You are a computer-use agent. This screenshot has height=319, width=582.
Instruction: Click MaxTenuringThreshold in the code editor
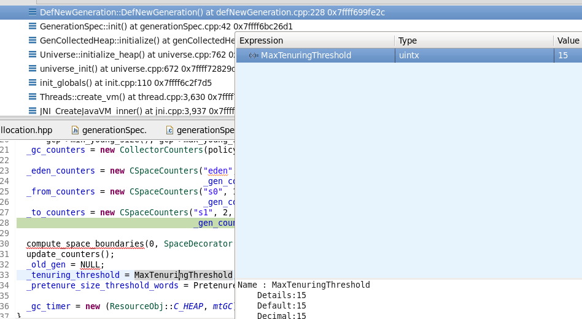coord(184,275)
